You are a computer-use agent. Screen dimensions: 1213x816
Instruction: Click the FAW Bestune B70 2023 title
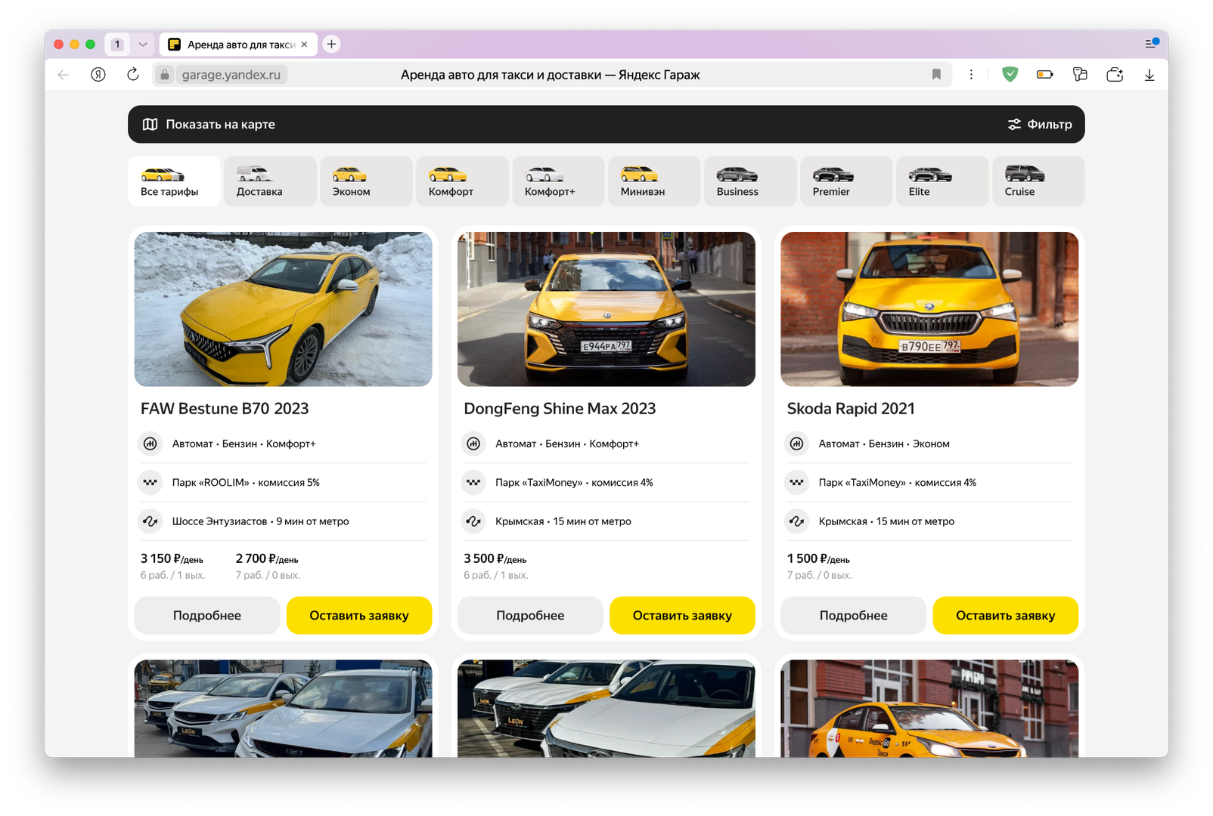225,409
